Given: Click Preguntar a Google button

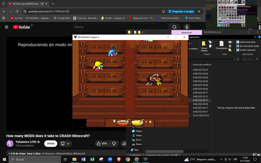Looking at the screenshot, I should coord(181,12).
